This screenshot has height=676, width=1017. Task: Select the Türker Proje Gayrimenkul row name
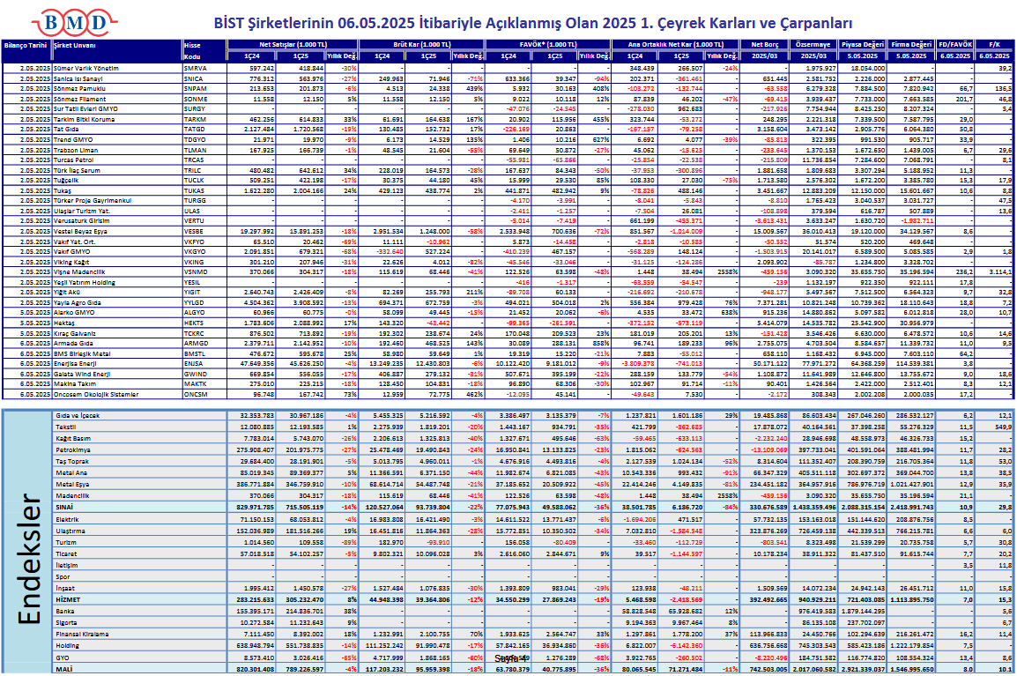point(93,201)
